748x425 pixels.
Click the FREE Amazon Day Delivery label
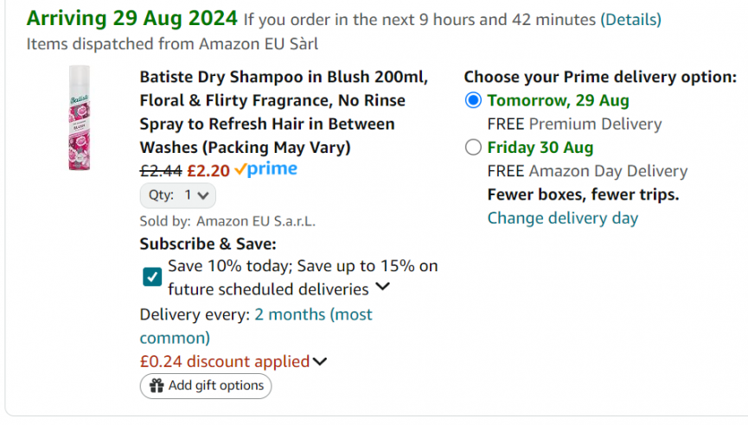pyautogui.click(x=587, y=171)
